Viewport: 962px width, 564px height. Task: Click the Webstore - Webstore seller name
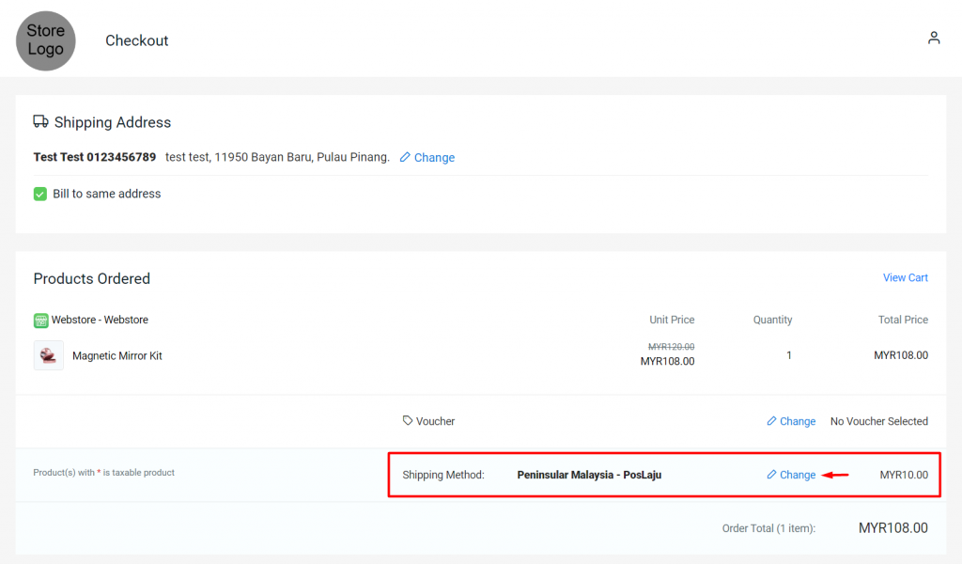click(x=100, y=320)
